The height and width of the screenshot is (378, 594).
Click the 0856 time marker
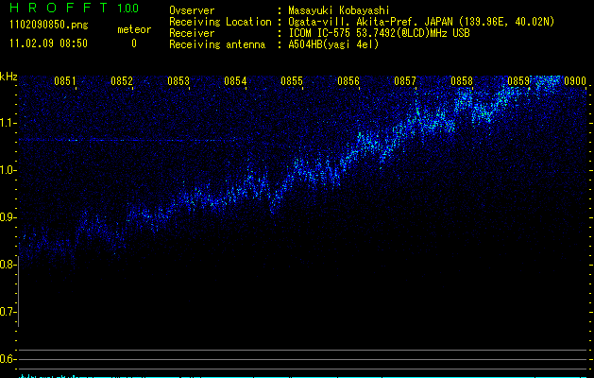coord(348,81)
